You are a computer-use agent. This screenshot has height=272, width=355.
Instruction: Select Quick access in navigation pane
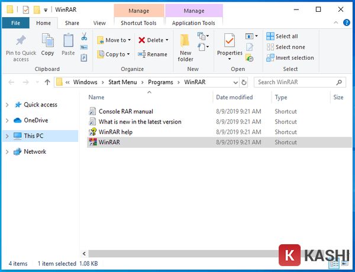coord(40,105)
